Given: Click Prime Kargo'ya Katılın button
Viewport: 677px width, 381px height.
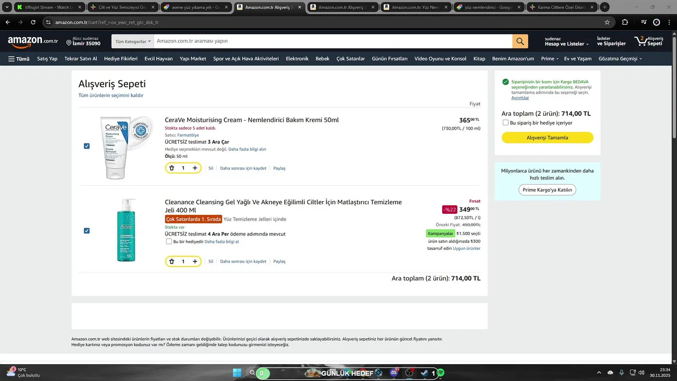Looking at the screenshot, I should [x=547, y=190].
